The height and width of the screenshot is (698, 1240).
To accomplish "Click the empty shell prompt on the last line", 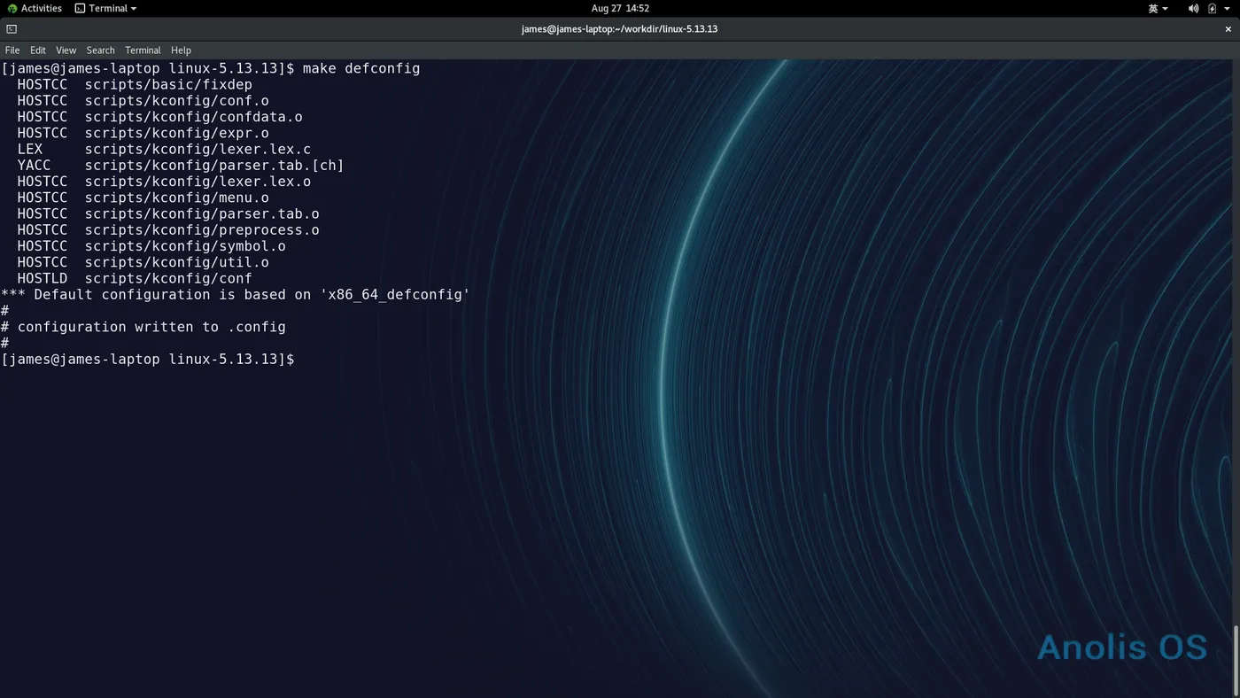I will 148,360.
